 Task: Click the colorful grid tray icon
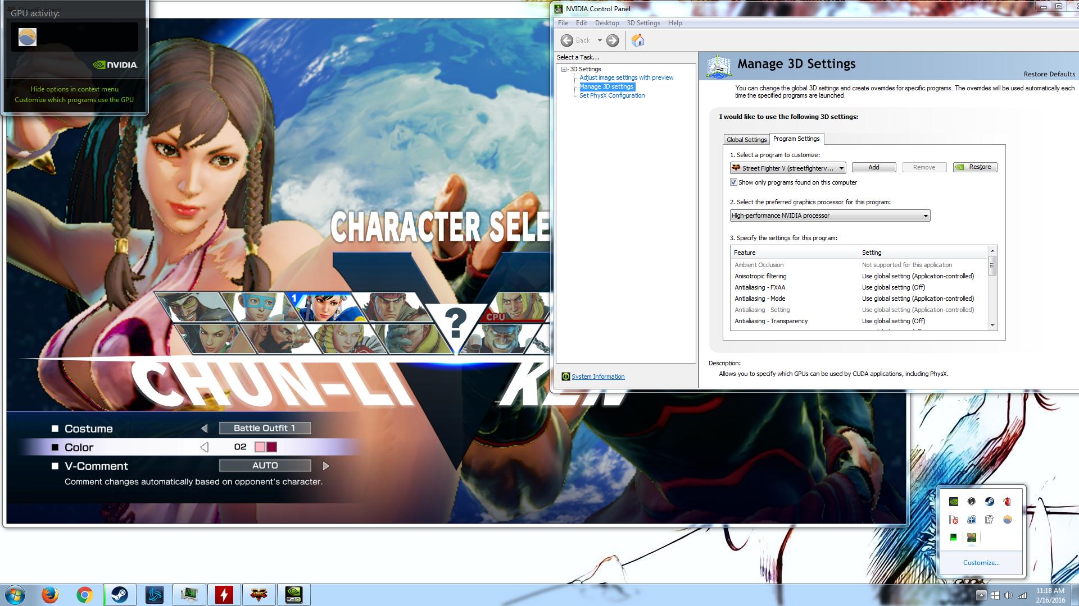point(971,538)
